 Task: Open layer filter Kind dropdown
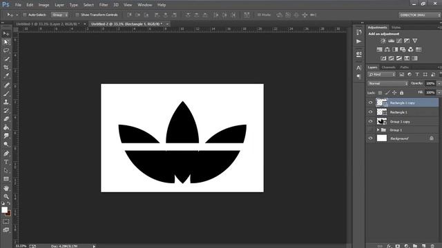[382, 74]
